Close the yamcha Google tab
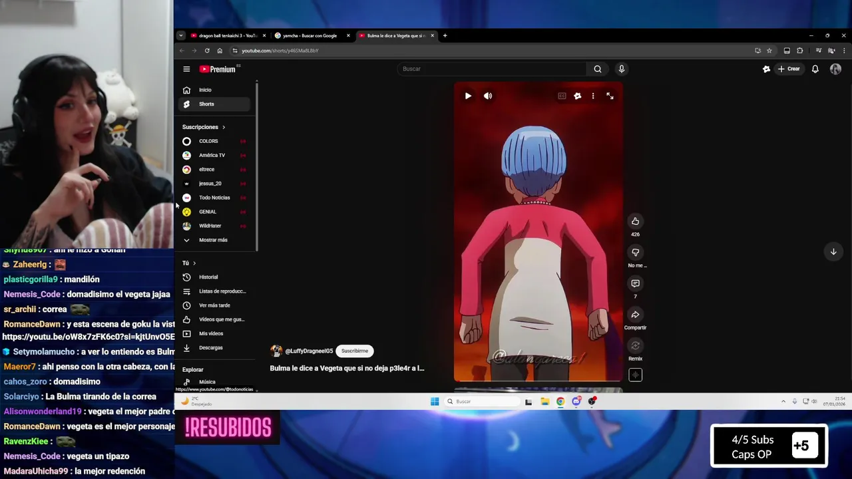Screen dimensions: 852x479 coord(348,35)
